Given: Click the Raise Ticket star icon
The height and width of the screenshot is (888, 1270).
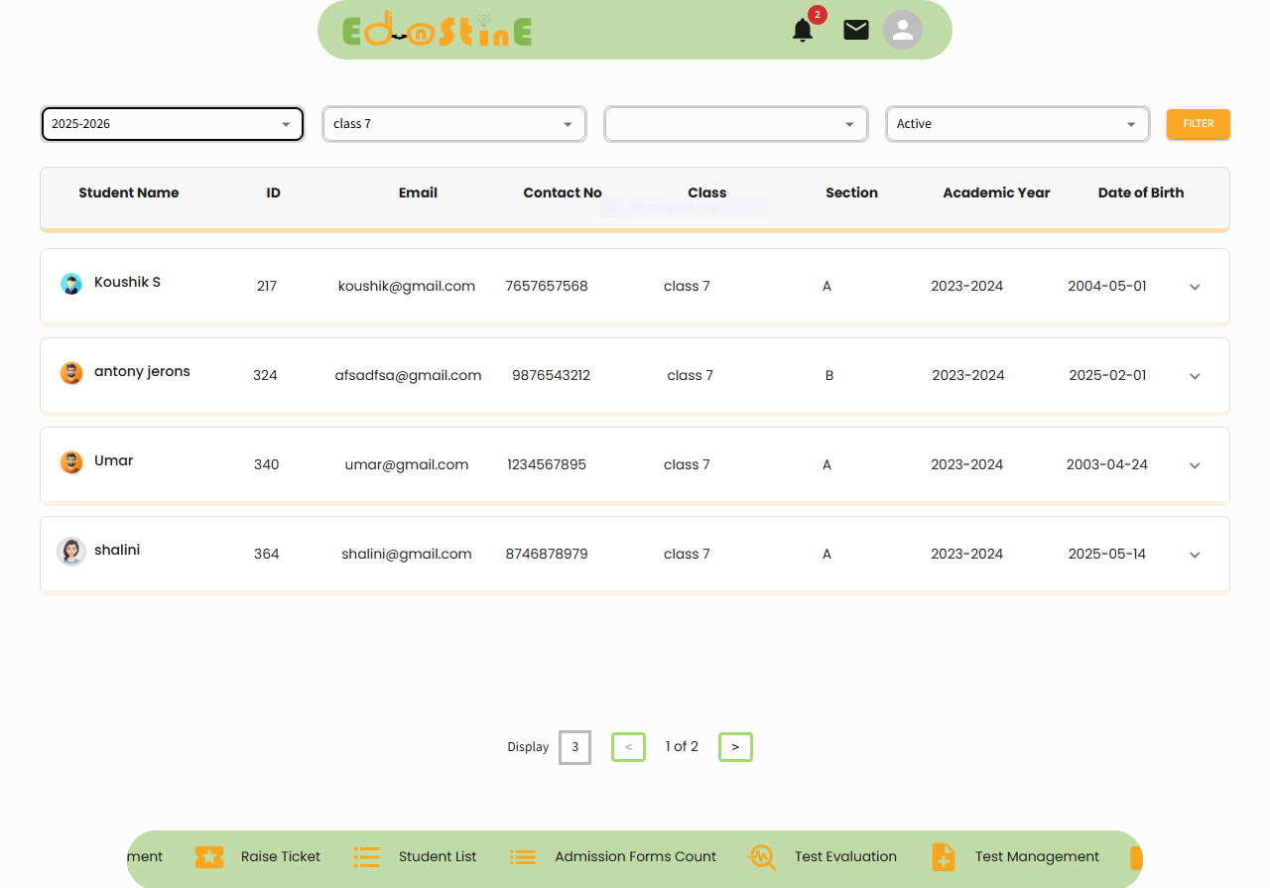Looking at the screenshot, I should [x=209, y=857].
